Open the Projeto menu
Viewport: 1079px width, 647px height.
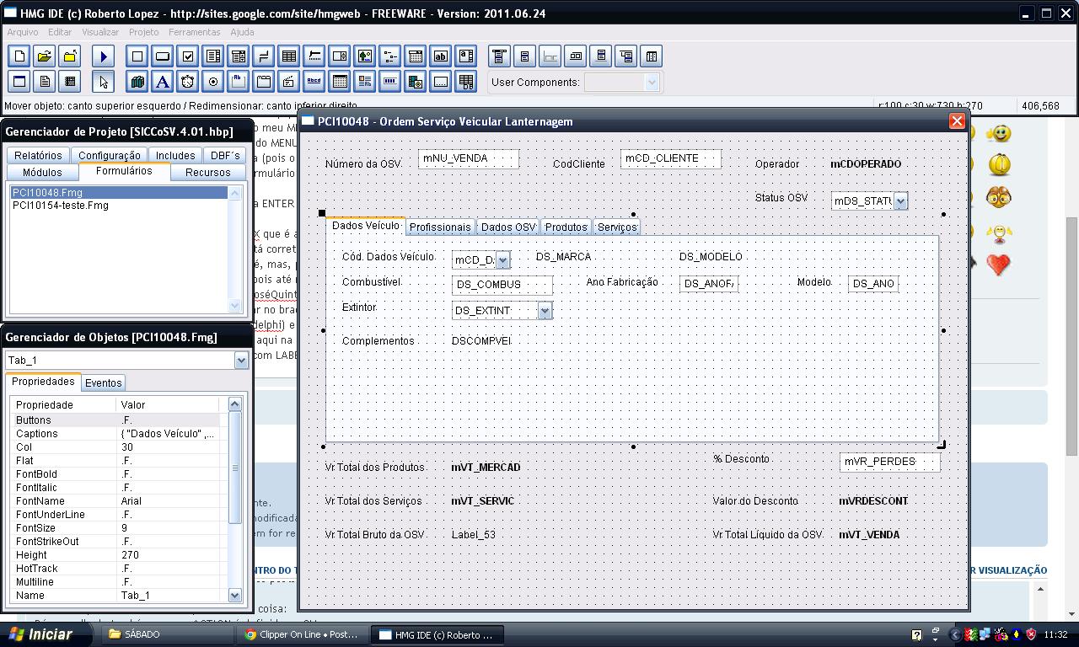(143, 32)
